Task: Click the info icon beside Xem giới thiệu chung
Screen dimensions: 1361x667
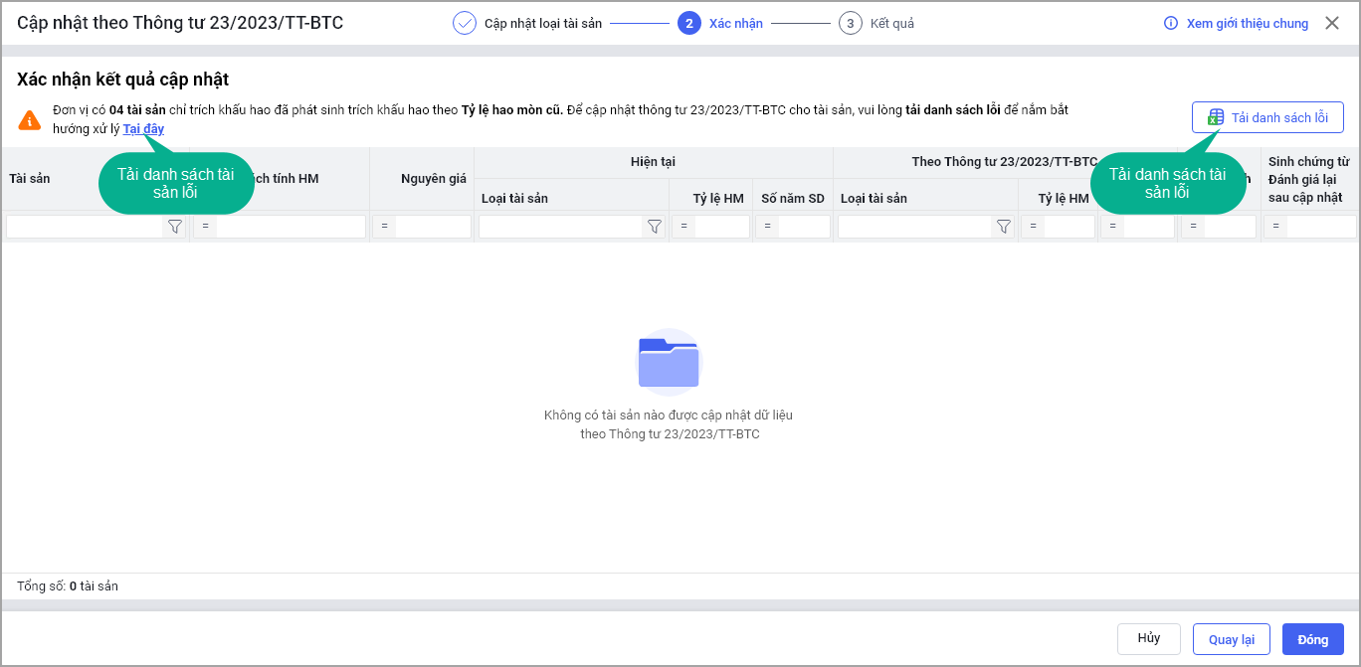Action: (1171, 23)
